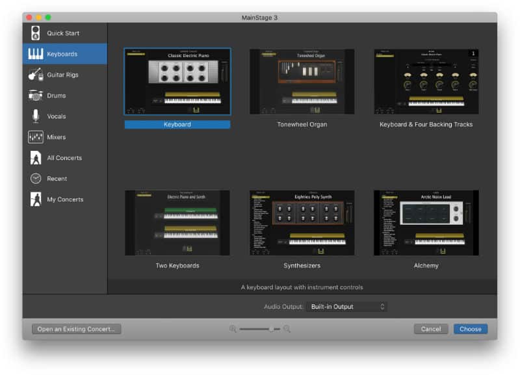Viewport: 520px width, 375px height.
Task: Click the Two Keyboards label text
Action: (177, 266)
